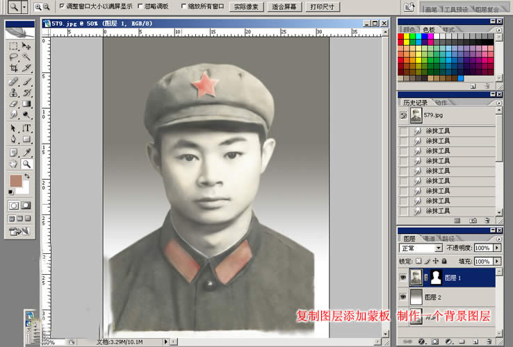
Task: Pick the Hand tool
Action: click(13, 164)
